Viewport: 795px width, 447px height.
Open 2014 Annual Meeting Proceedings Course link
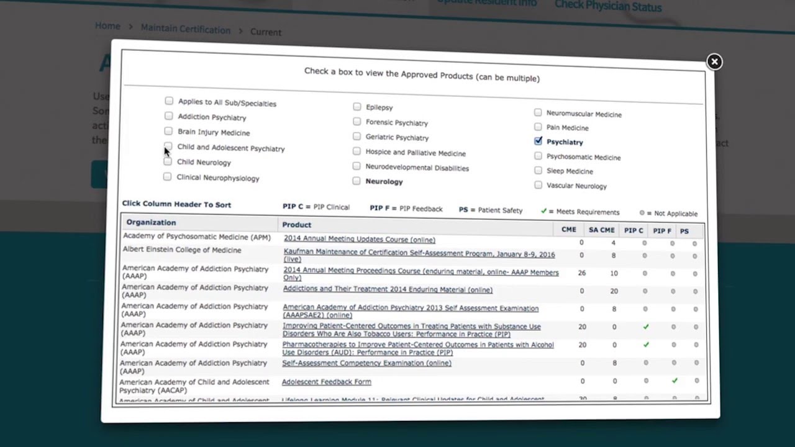(x=421, y=275)
